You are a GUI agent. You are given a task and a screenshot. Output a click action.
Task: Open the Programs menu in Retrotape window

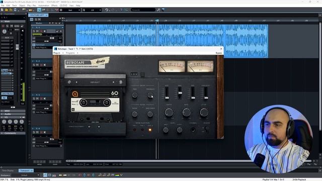coord(70,53)
